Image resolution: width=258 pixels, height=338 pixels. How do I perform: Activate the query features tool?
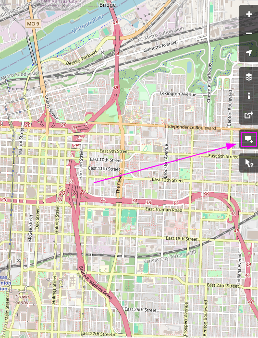pos(249,163)
